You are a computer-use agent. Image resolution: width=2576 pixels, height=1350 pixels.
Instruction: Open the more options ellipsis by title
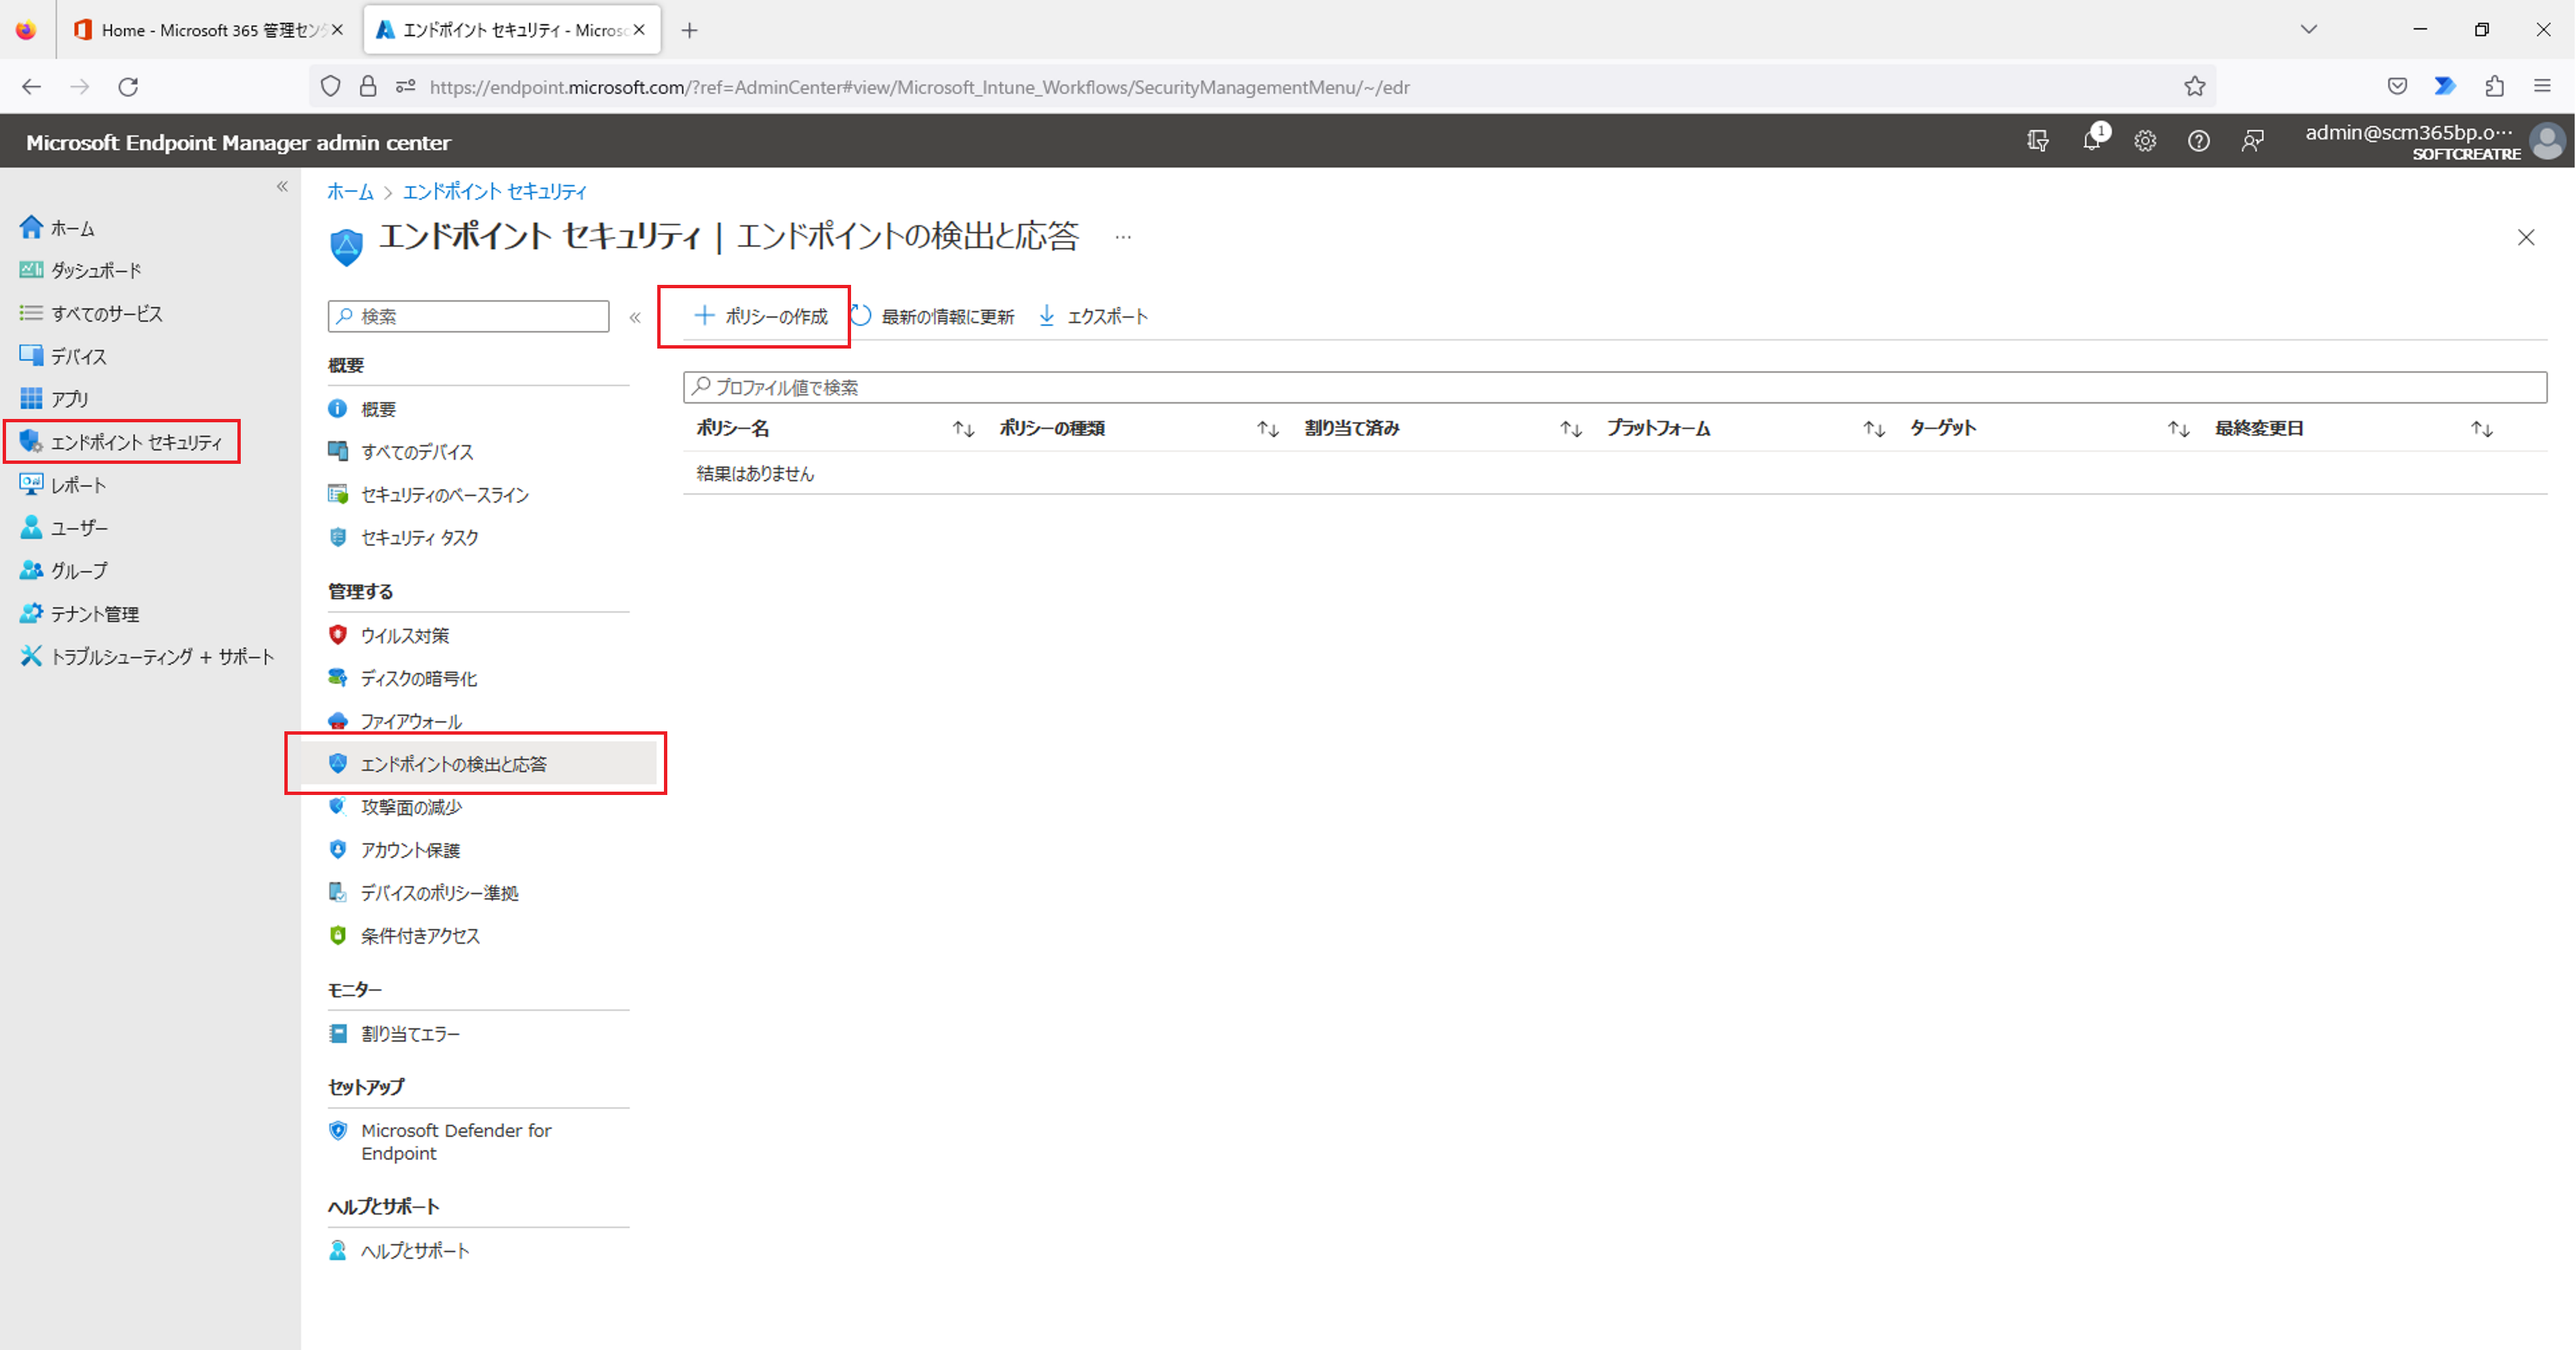(x=1123, y=237)
